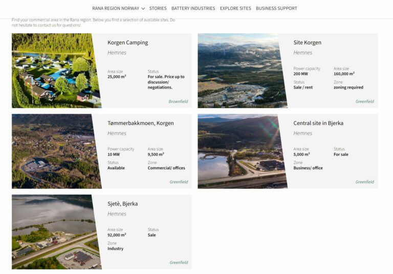This screenshot has width=393, height=274.
Task: Click Greenfield tag on Central site in Bjerka card
Action: tap(364, 182)
